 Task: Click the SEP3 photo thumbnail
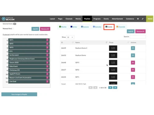click(113, 63)
